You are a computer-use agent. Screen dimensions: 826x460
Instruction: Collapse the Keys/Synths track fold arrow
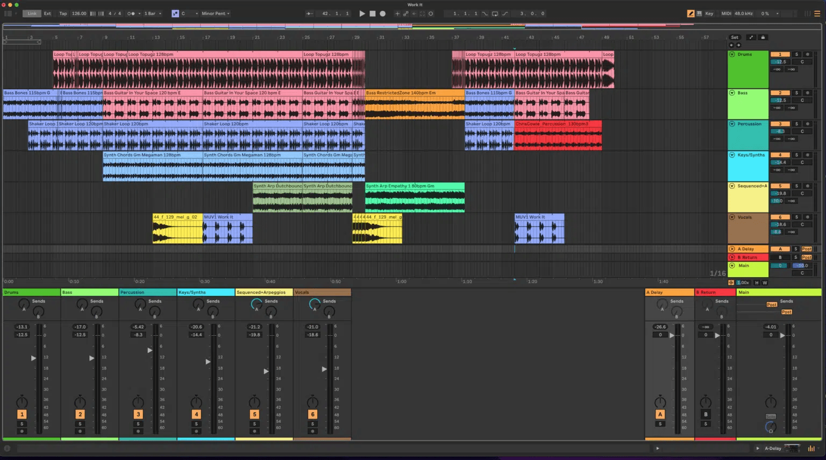732,155
